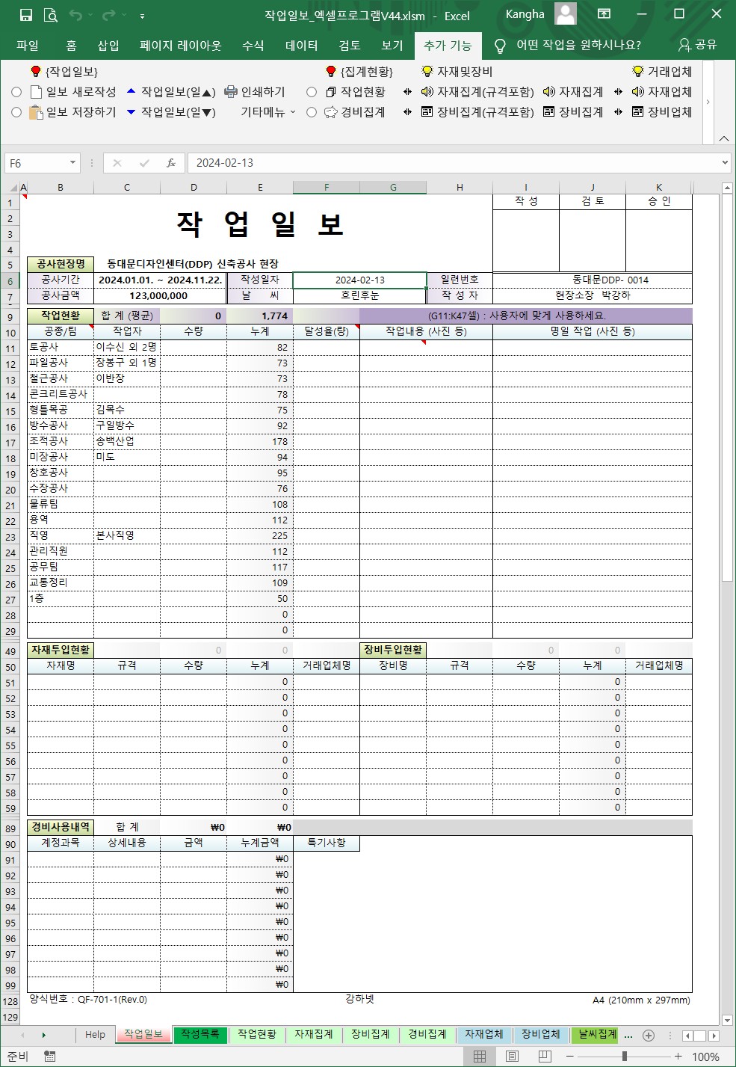Screen dimensions: 736x1067
Task: Open the Ribbon Display Options icon
Action: [x=604, y=14]
